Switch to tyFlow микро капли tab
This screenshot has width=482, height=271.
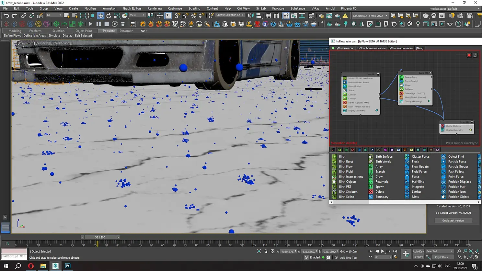(401, 48)
